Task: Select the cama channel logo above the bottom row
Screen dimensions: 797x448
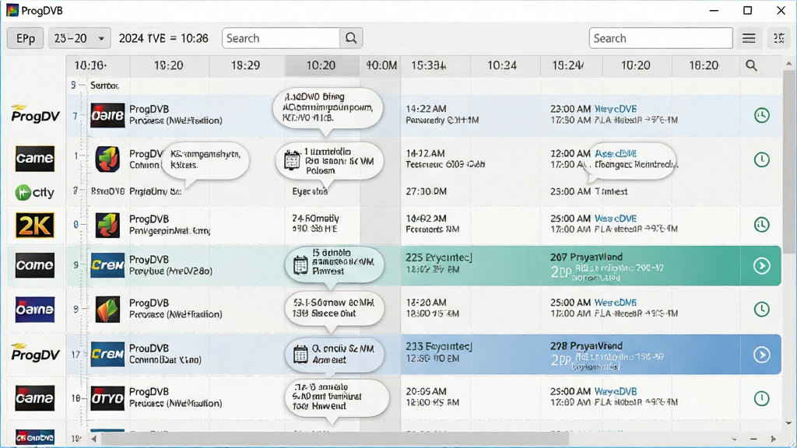Action: tap(34, 398)
